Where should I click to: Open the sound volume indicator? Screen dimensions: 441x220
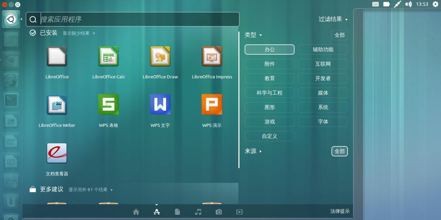(x=409, y=4)
